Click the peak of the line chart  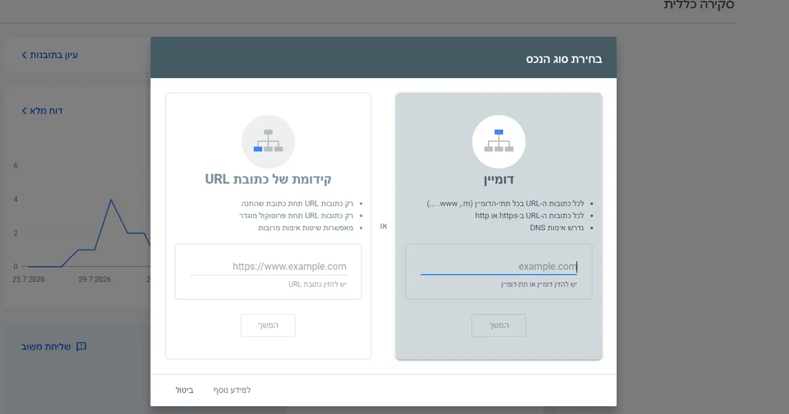pyautogui.click(x=110, y=199)
